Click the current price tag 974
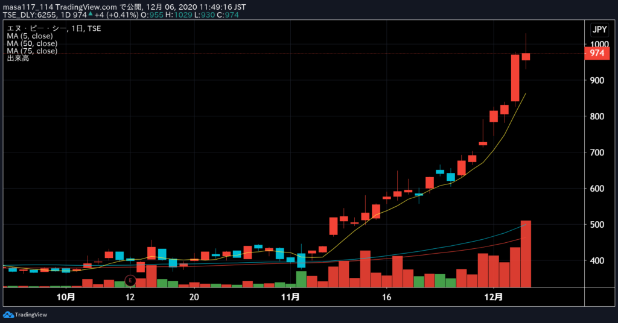The width and height of the screenshot is (618, 323). 597,53
